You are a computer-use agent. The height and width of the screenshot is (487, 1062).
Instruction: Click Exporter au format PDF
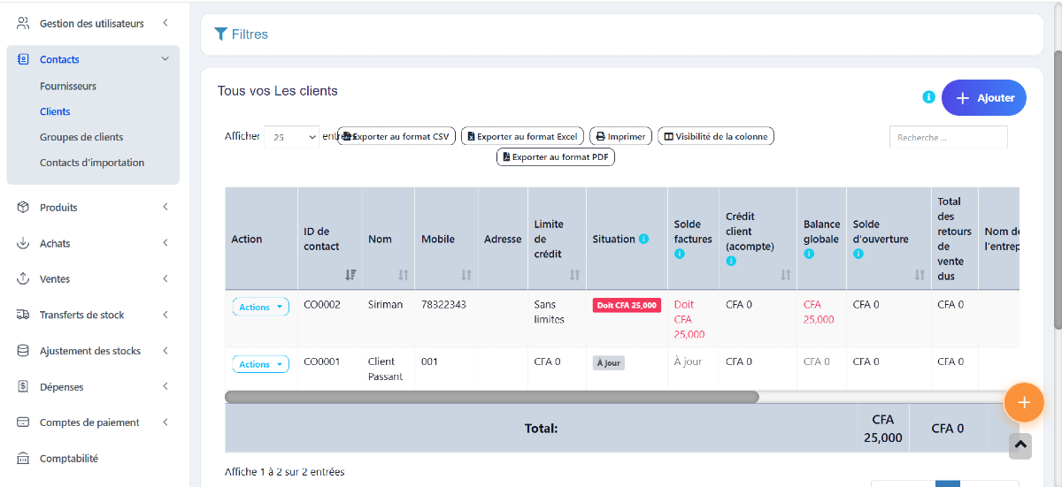tap(556, 156)
